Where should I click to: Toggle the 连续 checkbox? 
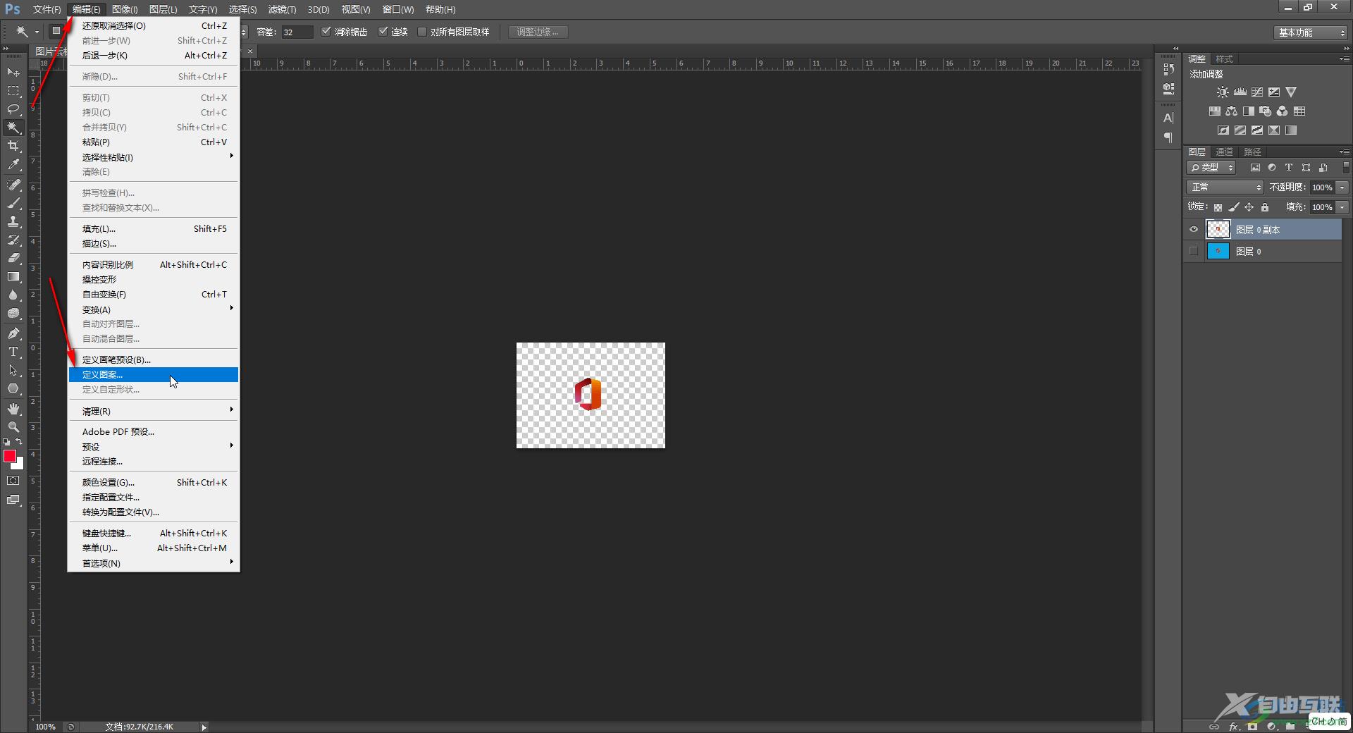click(383, 32)
